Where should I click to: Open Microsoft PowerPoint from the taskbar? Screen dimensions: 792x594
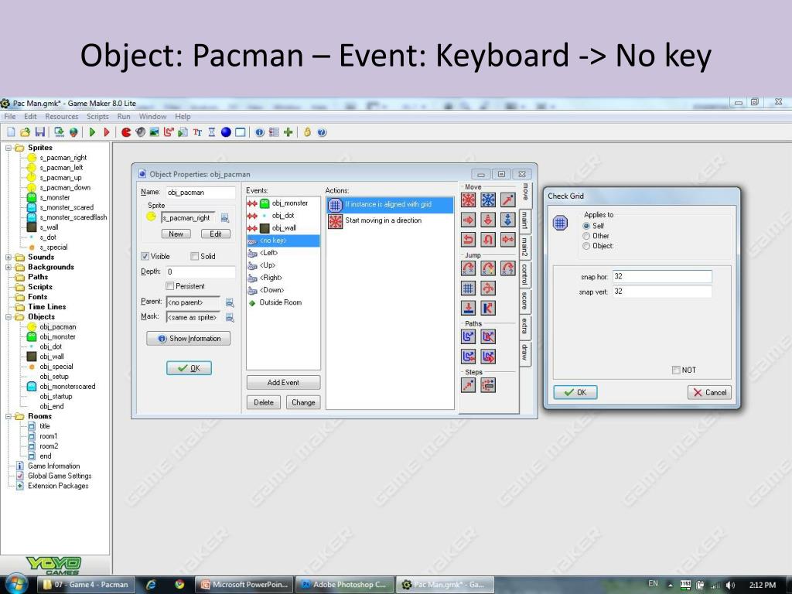click(244, 585)
